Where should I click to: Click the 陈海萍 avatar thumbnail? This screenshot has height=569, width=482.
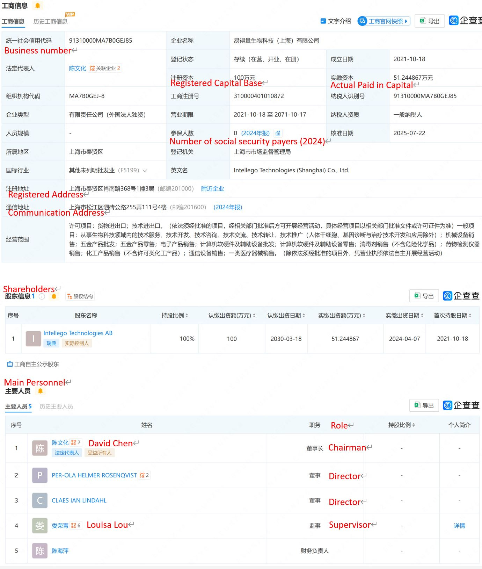tap(40, 551)
